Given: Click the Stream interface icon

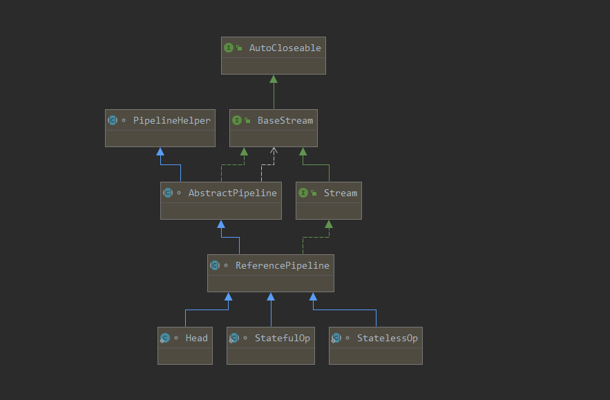Looking at the screenshot, I should 303,193.
